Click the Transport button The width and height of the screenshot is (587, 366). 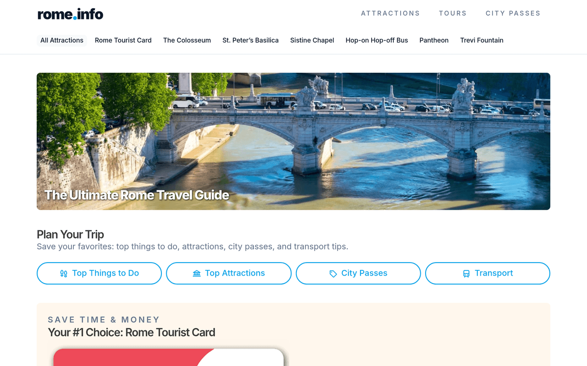coord(488,273)
